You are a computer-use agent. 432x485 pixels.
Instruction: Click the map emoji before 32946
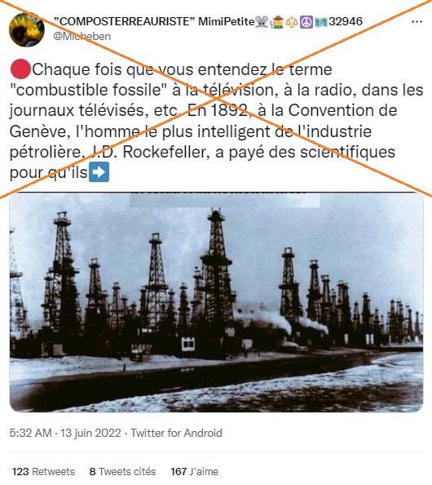pos(321,22)
